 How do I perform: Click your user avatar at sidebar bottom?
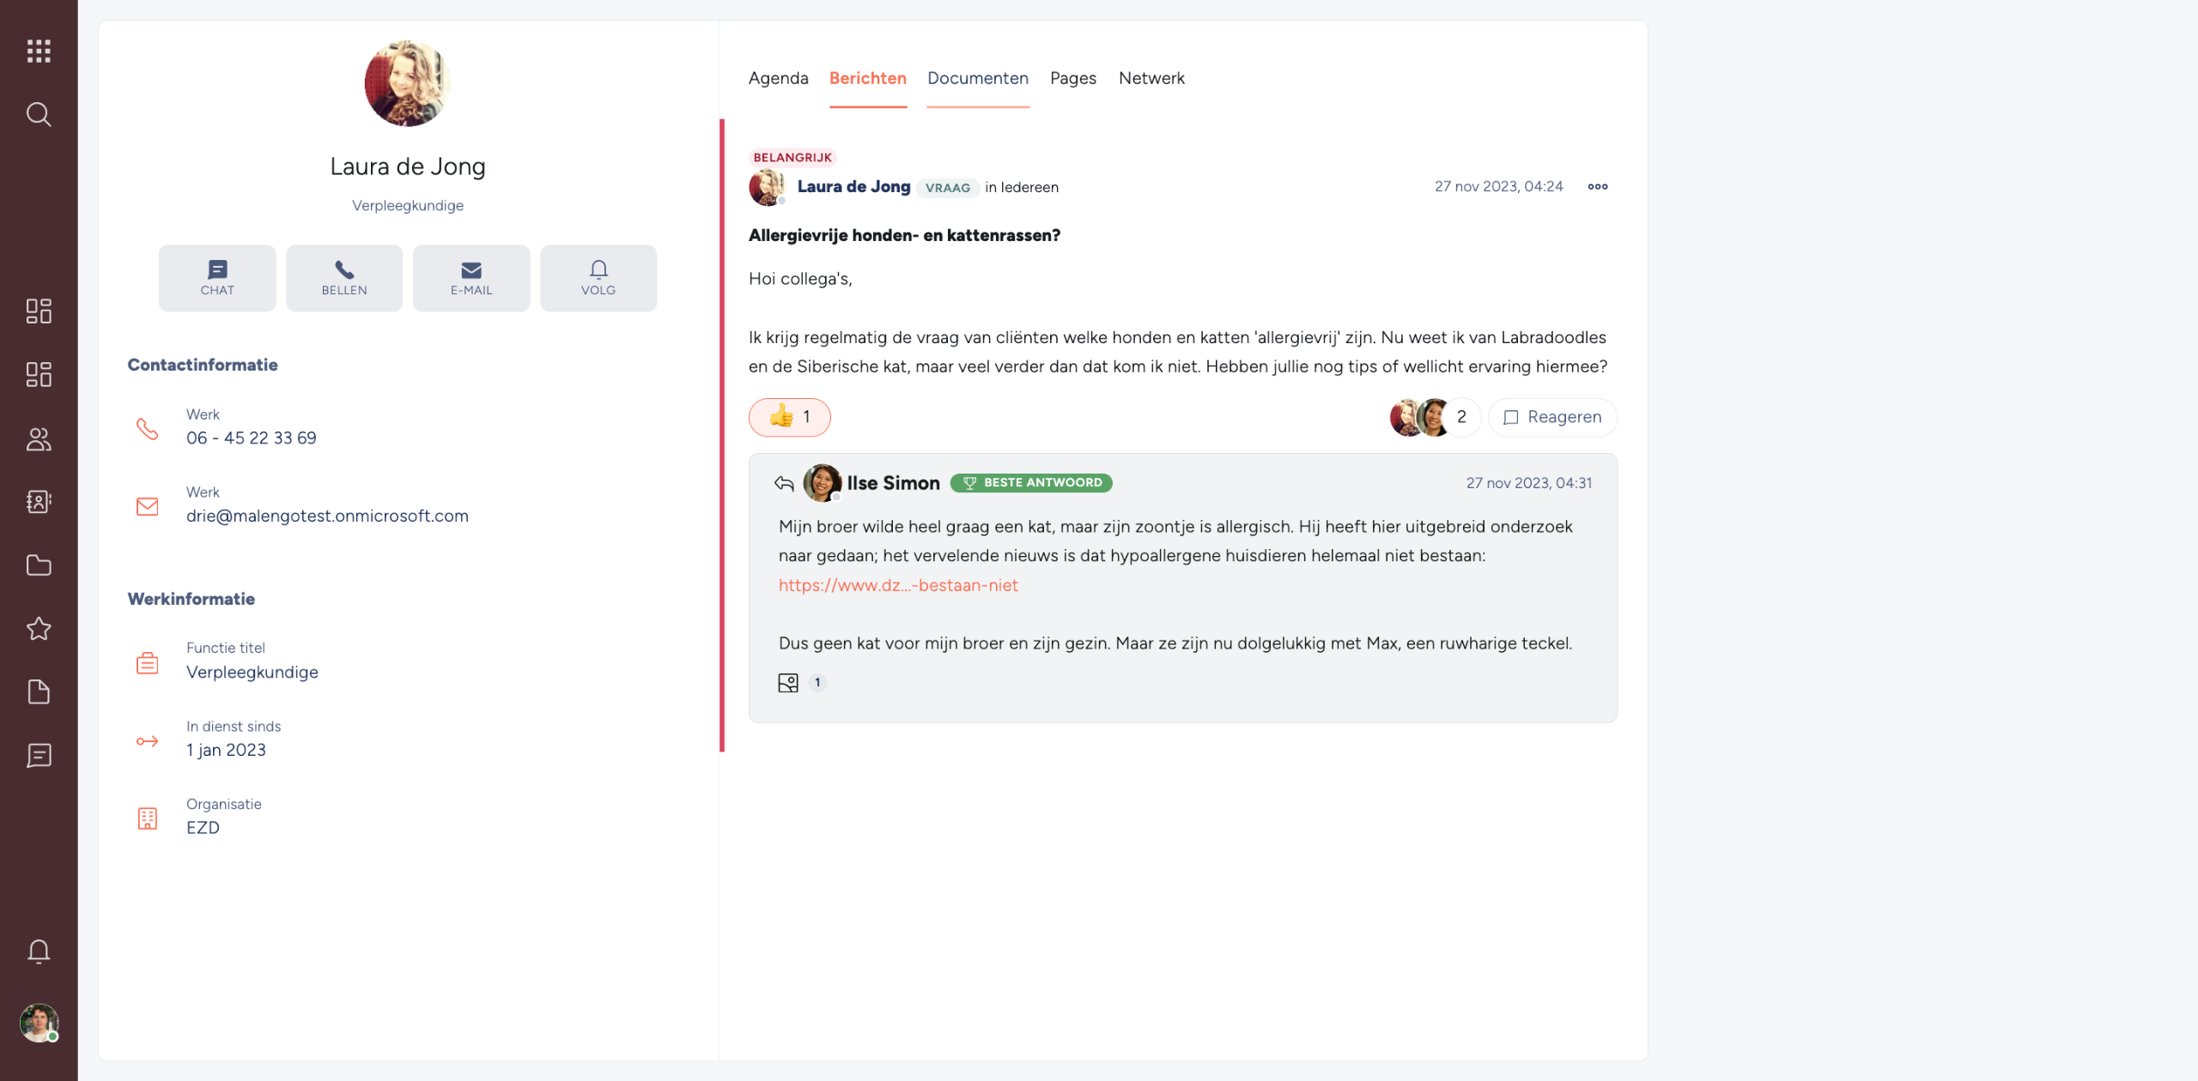(39, 1023)
